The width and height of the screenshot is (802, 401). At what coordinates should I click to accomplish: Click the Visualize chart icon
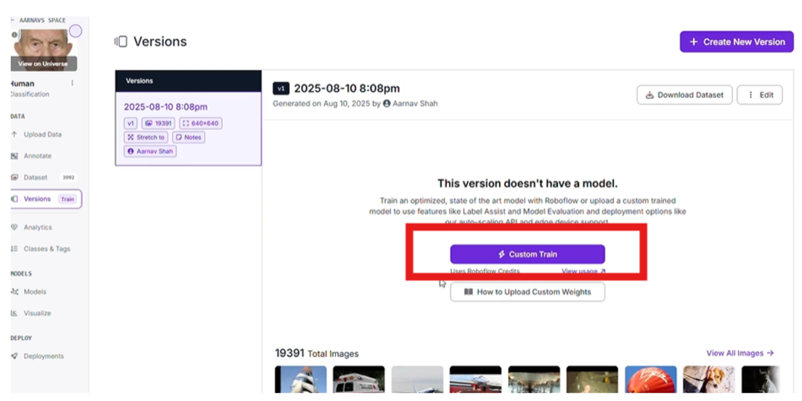[x=15, y=313]
